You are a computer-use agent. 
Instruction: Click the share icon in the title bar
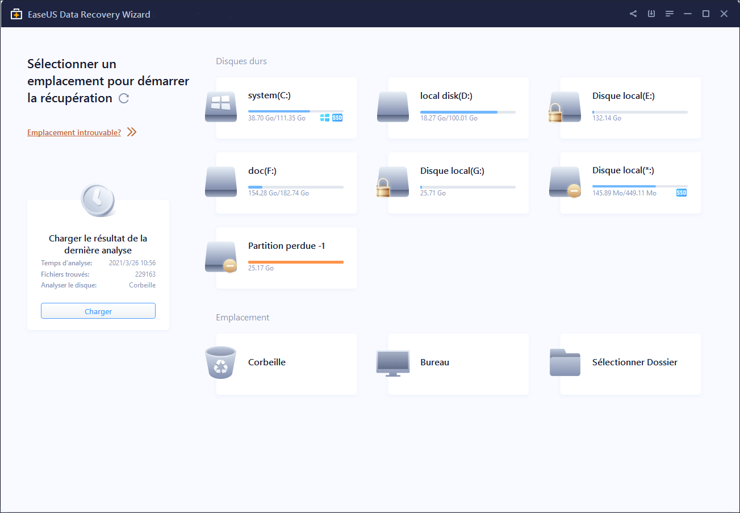[x=633, y=14]
